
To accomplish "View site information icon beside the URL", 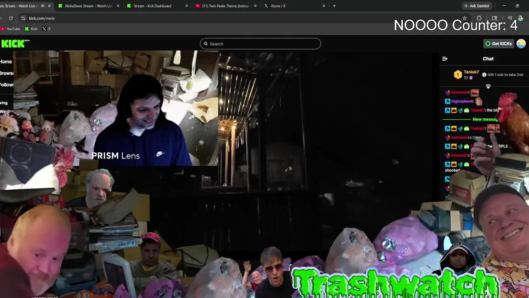I will click(x=23, y=18).
